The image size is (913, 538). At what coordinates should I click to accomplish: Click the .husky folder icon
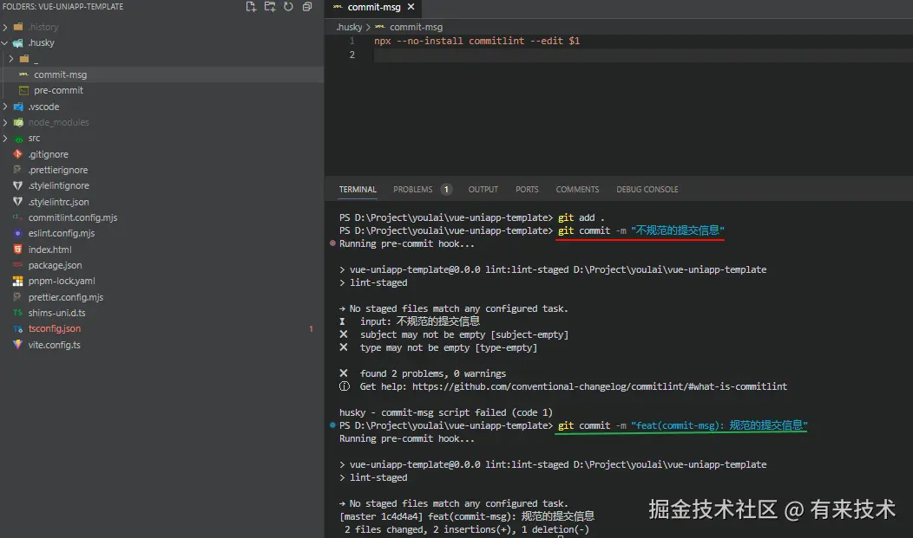tap(18, 43)
